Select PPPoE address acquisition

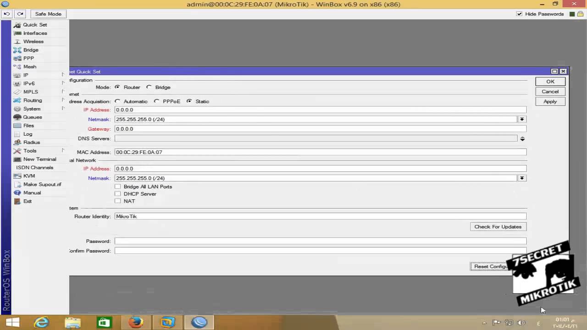[156, 101]
